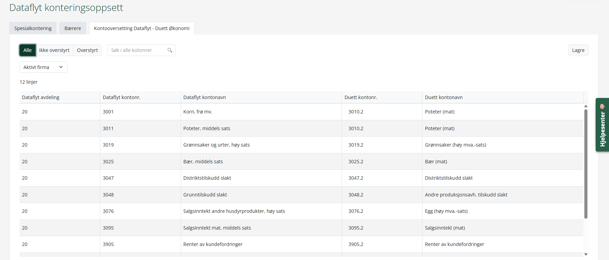Edit the 3025.2 Duett kontonr. cell
The height and width of the screenshot is (260, 609).
click(382, 162)
